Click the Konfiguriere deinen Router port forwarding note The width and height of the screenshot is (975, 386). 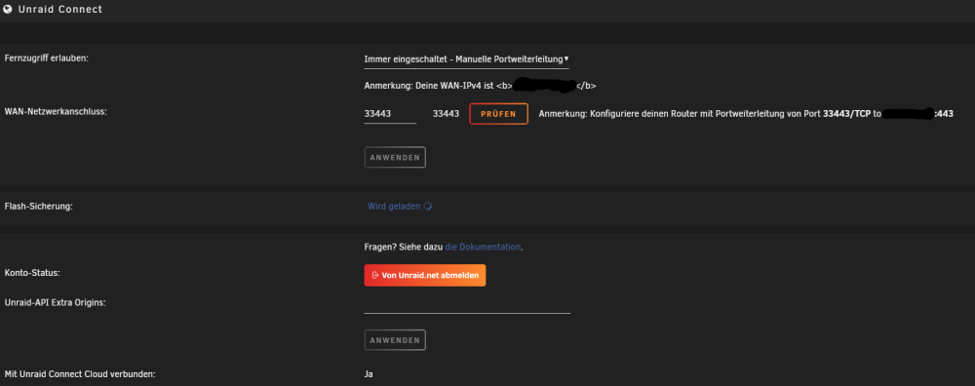(x=746, y=114)
